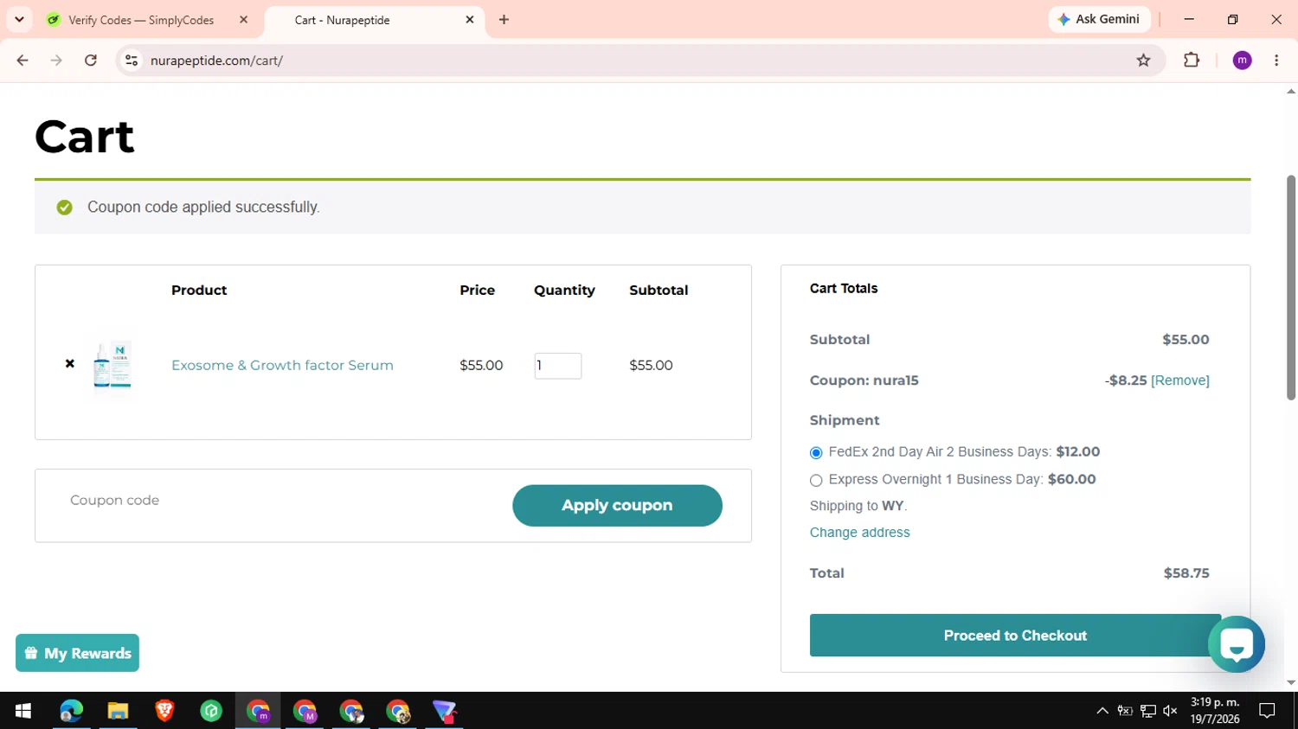Remove Exosome serum from cart with ×
Screen dimensions: 1298x729
click(x=70, y=364)
